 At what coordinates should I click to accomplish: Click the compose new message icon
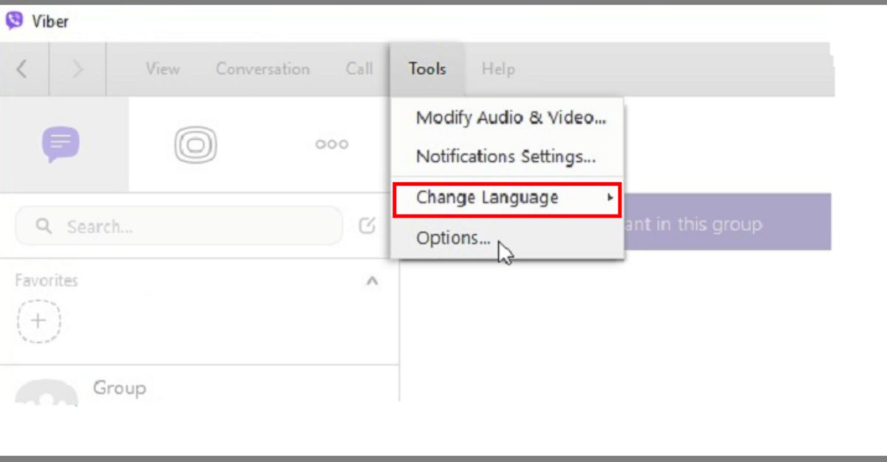[367, 226]
